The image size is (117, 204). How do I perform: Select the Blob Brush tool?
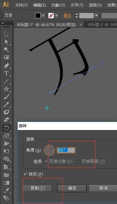pos(6,112)
